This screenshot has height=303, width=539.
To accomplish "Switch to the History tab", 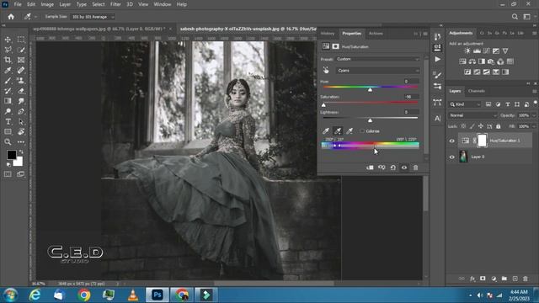I will click(x=328, y=34).
